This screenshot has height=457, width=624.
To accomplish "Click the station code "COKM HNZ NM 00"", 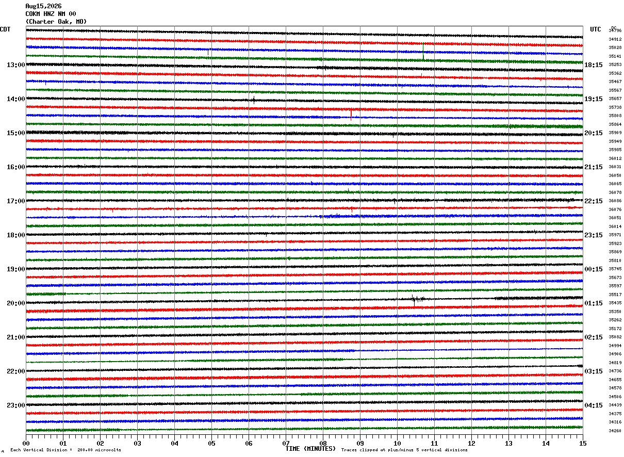I will click(x=51, y=14).
